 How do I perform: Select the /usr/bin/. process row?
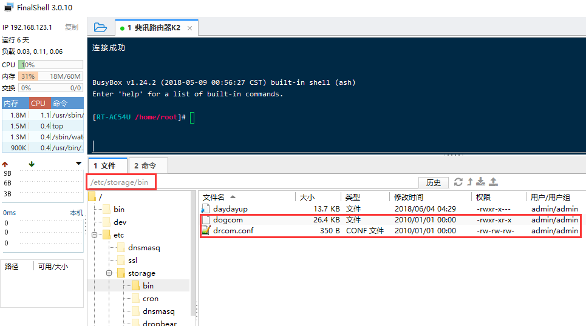click(x=43, y=148)
